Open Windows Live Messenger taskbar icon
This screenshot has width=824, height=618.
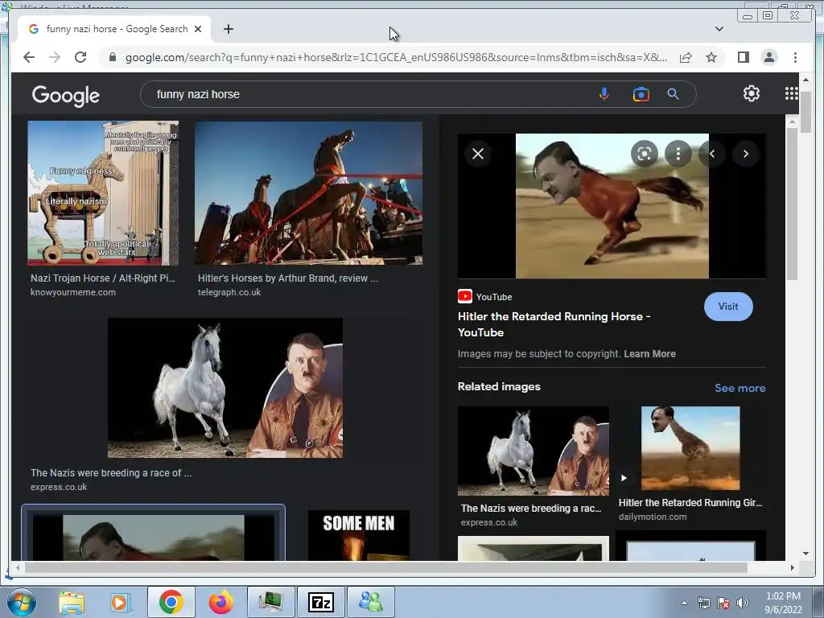370,602
